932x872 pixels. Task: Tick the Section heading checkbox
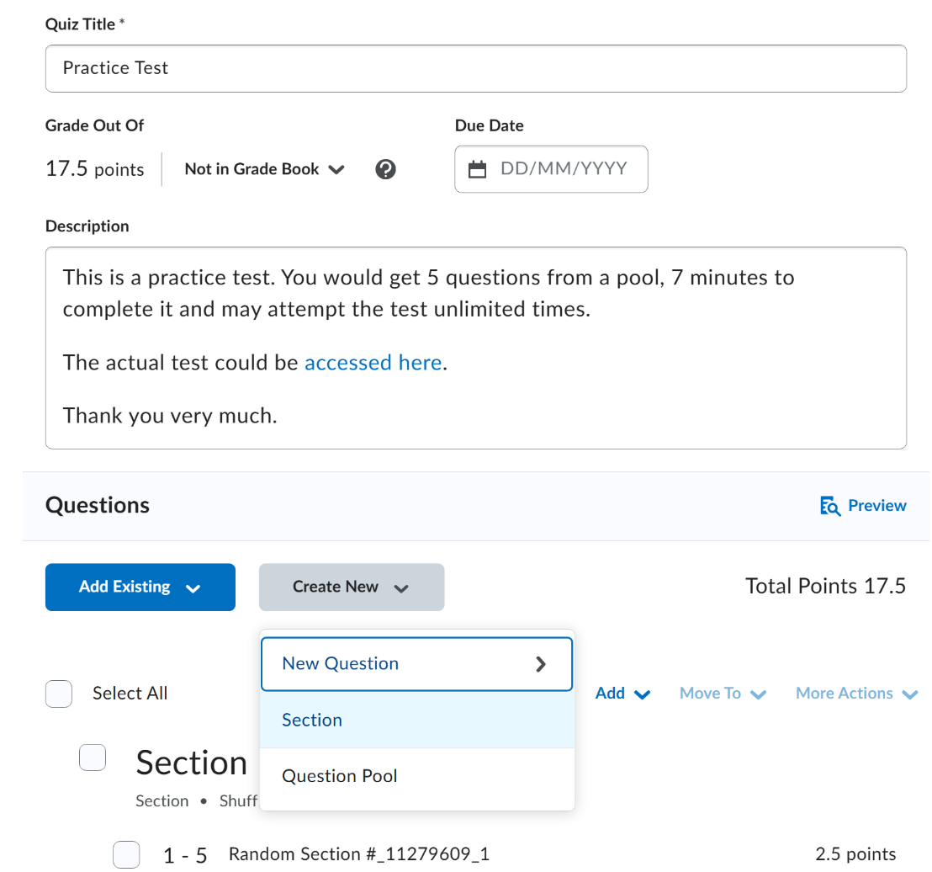pyautogui.click(x=93, y=758)
